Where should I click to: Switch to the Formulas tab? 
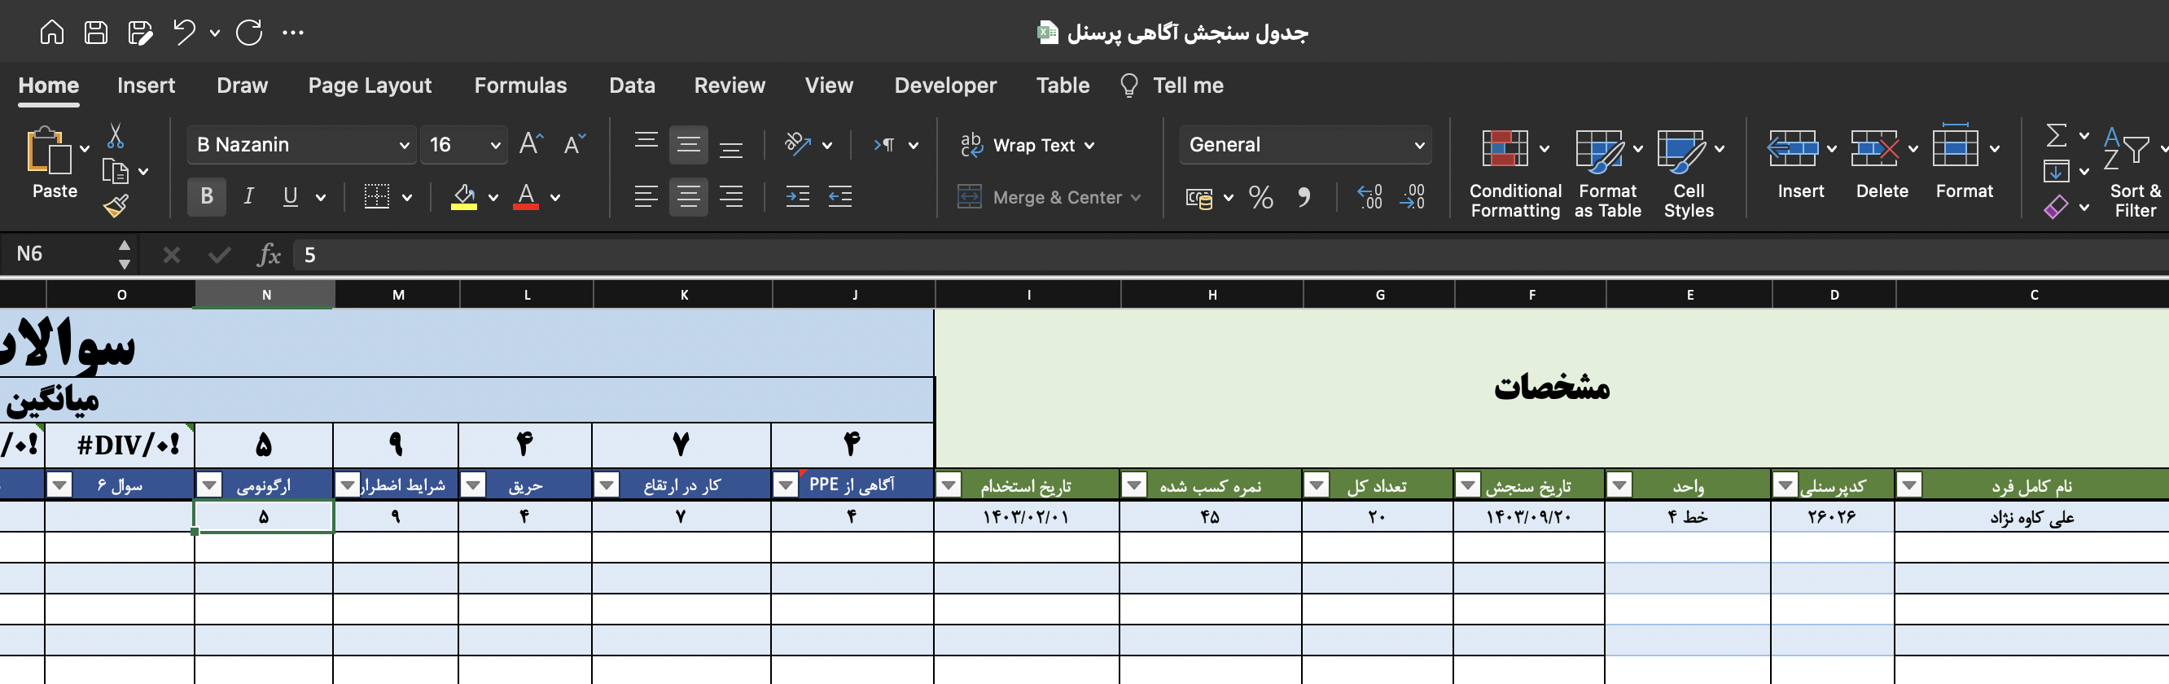(520, 85)
